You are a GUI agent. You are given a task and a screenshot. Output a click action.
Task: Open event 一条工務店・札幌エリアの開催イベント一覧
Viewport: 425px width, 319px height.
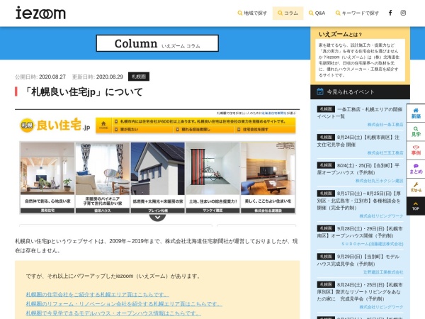pos(360,113)
